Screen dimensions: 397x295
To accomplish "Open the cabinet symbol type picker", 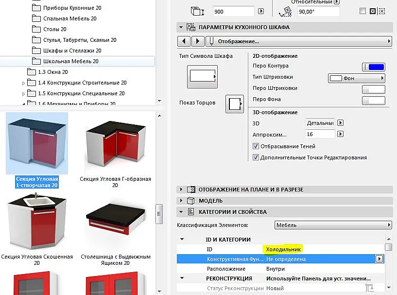I will coord(202,76).
